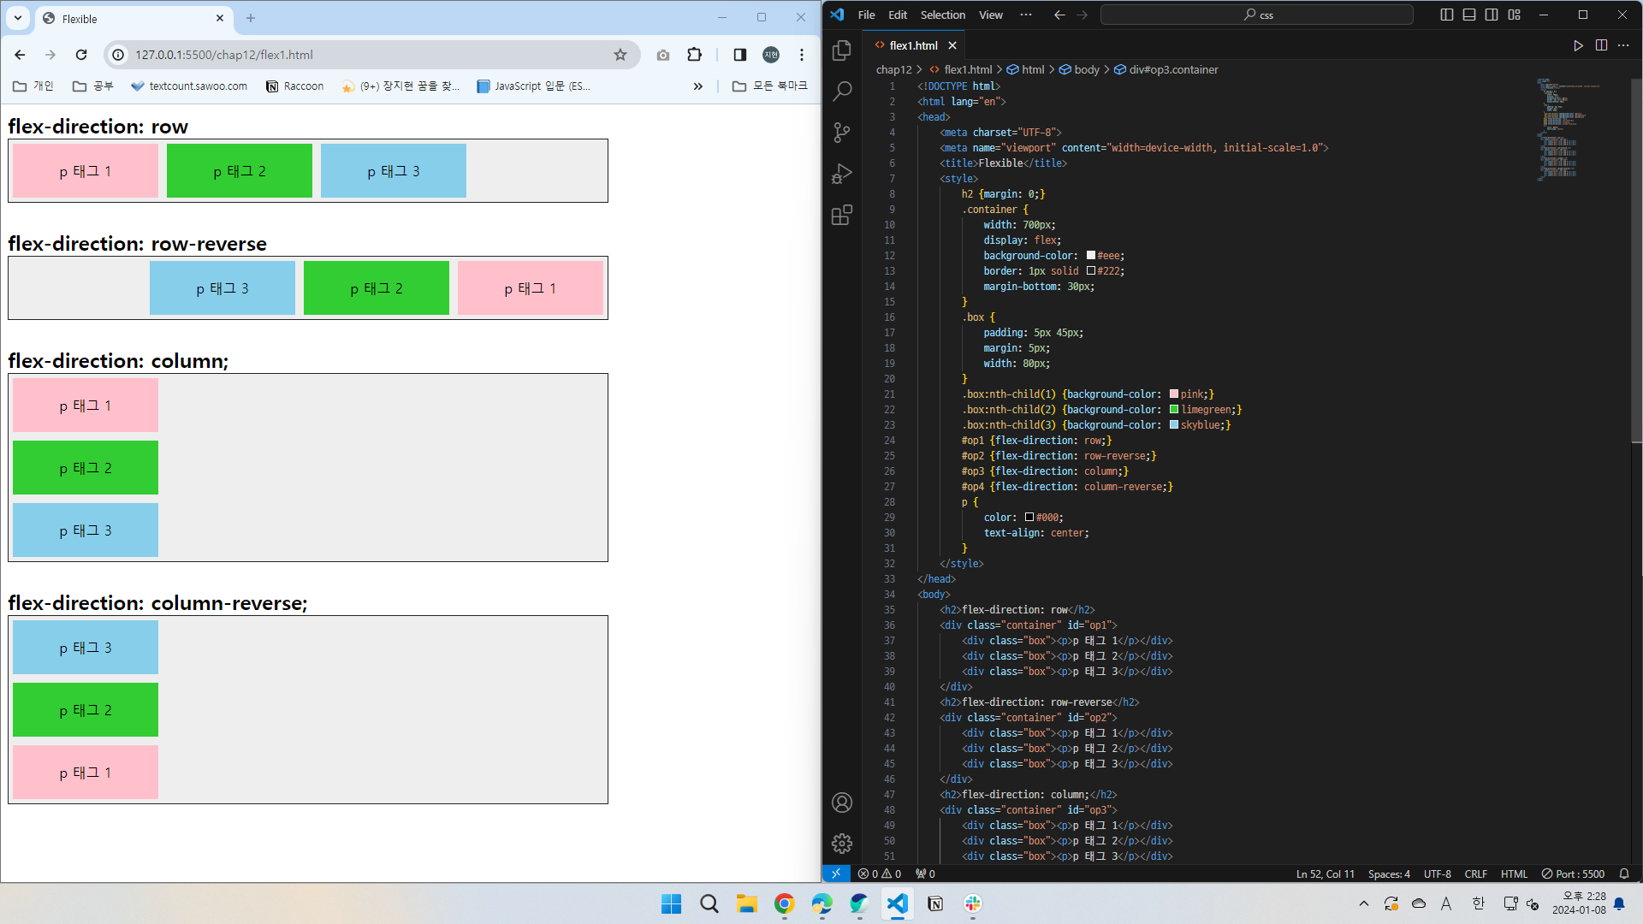
Task: Open editor More Actions menu
Action: point(1623,45)
